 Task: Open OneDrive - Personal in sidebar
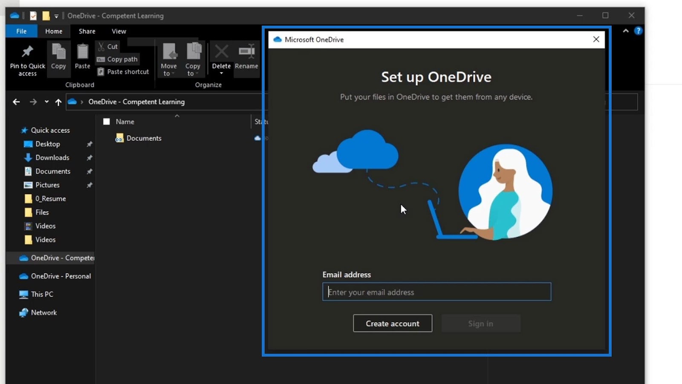(x=61, y=276)
